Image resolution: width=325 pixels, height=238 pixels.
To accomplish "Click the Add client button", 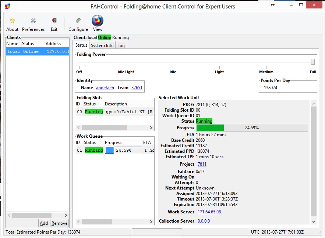I will tap(44, 223).
